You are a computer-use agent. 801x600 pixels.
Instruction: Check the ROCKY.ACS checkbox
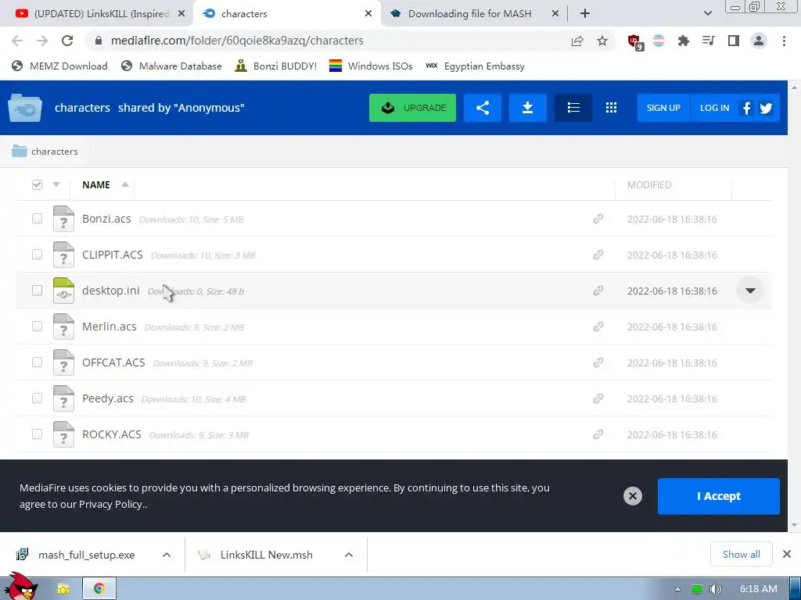(37, 434)
